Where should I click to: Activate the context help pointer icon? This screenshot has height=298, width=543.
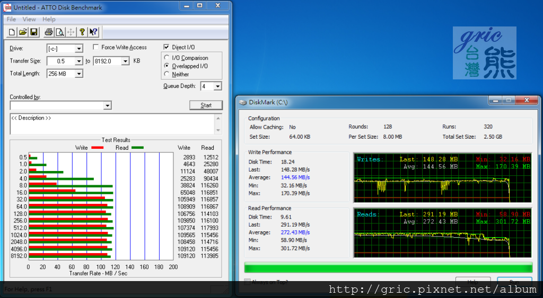click(x=93, y=32)
